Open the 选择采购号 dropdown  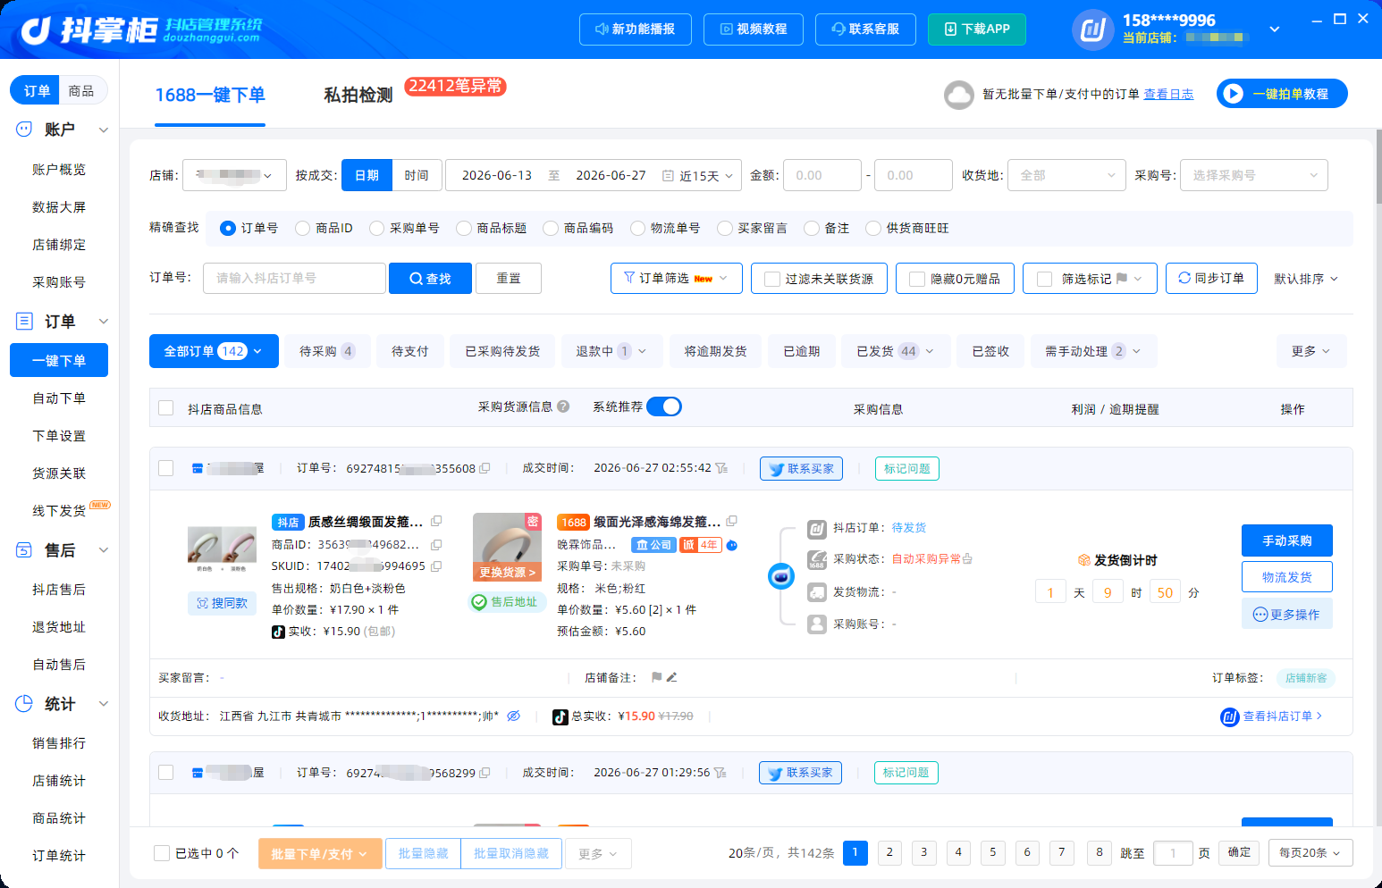pos(1254,175)
